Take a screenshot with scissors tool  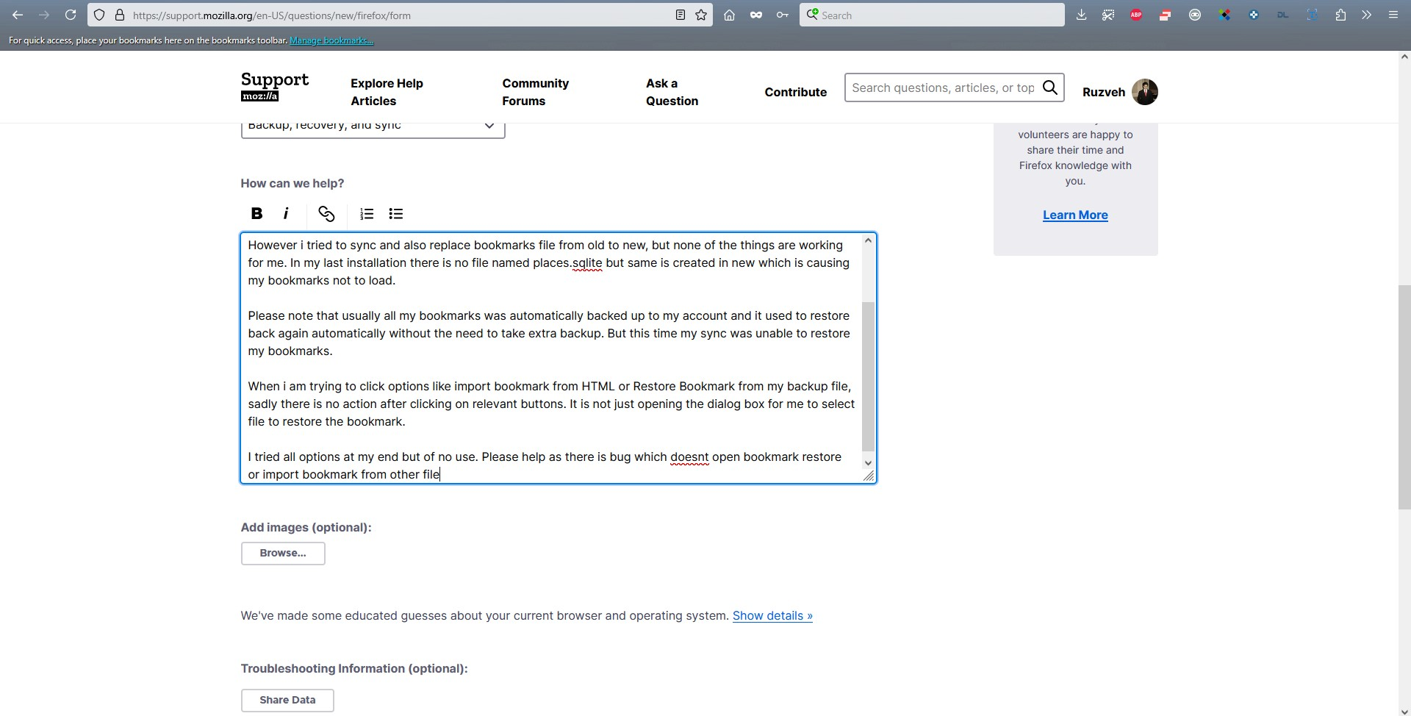click(1108, 15)
